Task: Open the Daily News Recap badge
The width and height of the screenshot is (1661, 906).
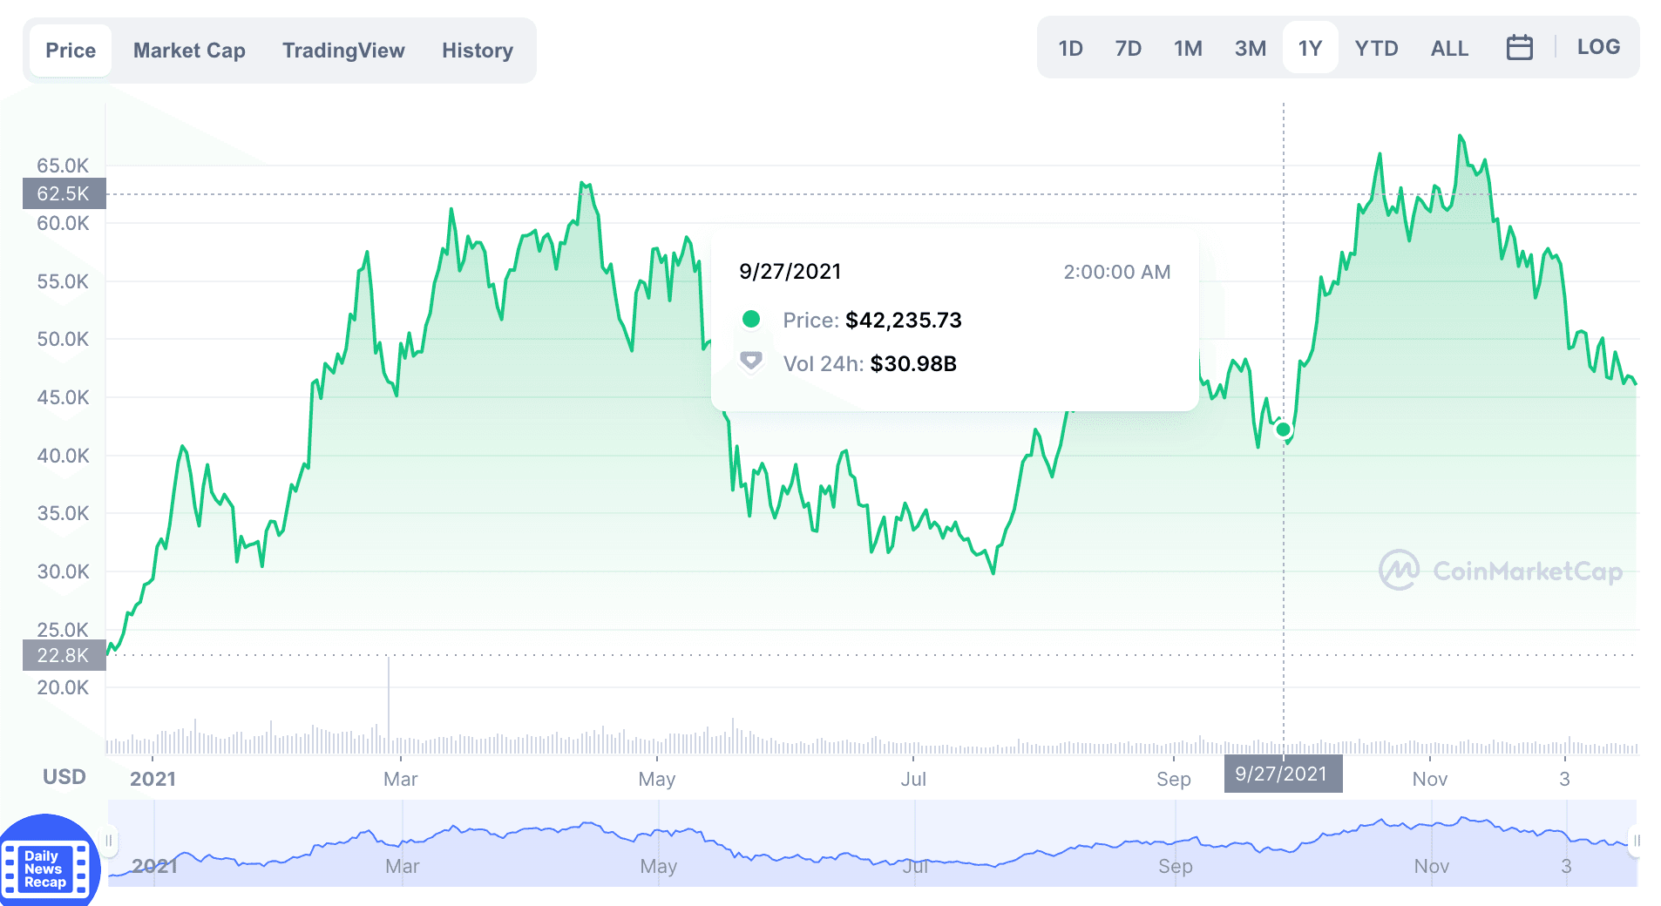Action: 45,867
